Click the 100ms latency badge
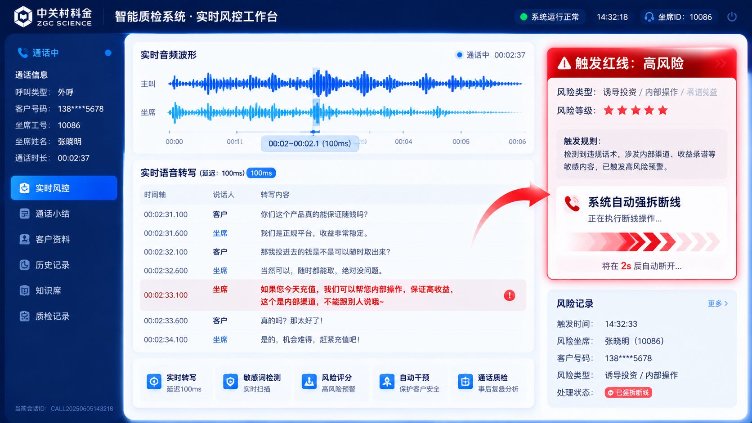Screen dimensions: 752x423 (x=261, y=173)
